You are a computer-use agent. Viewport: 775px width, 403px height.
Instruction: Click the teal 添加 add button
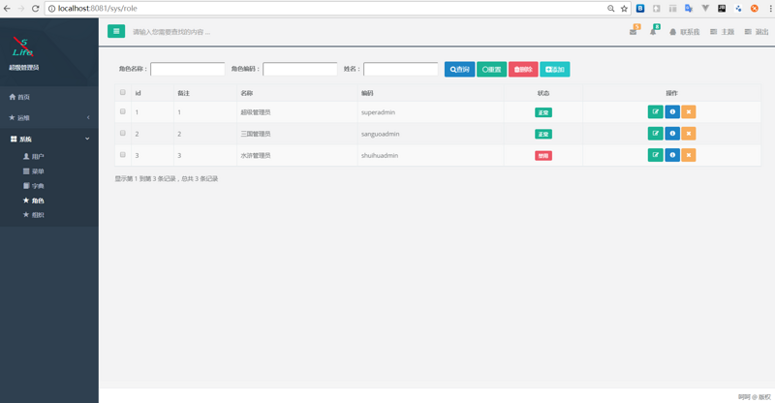[x=555, y=69]
